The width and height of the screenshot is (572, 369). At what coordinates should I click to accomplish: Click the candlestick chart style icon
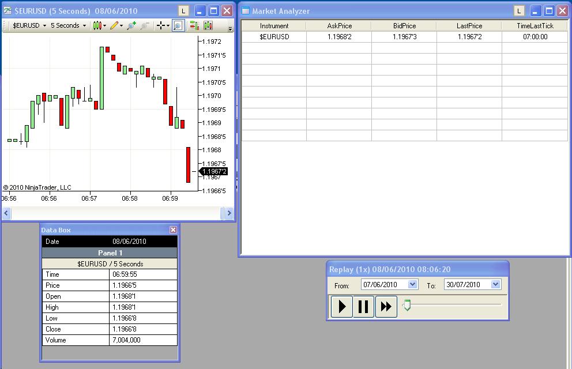click(x=97, y=25)
